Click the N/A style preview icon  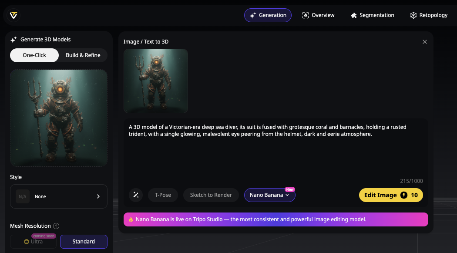tap(23, 196)
